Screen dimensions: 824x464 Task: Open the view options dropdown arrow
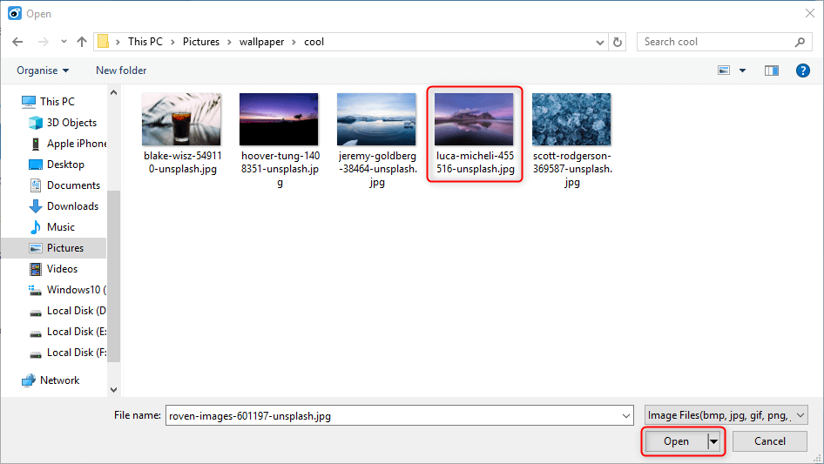pyautogui.click(x=742, y=71)
